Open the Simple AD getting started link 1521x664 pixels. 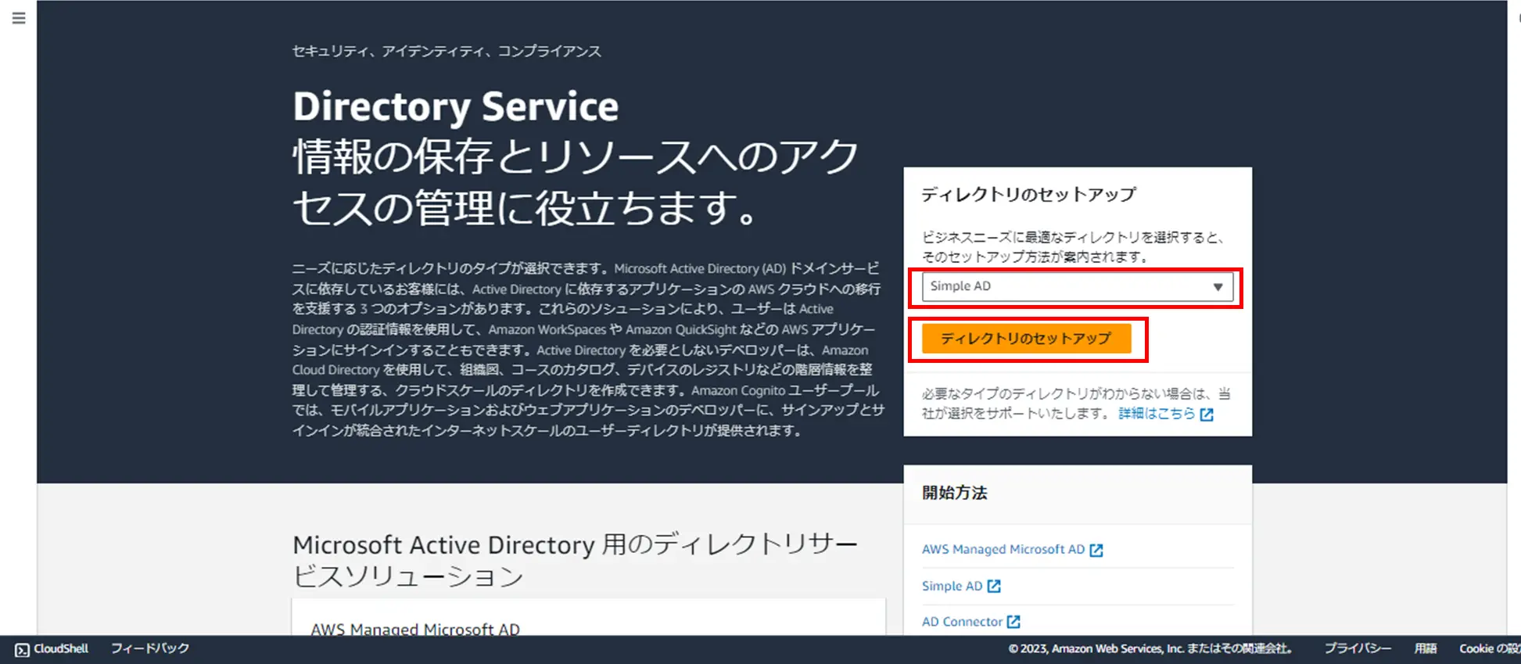tap(952, 586)
